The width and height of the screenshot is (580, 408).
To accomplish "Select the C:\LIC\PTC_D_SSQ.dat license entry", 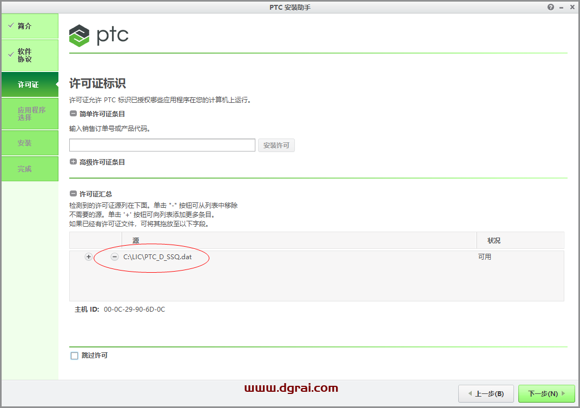I will tap(157, 256).
